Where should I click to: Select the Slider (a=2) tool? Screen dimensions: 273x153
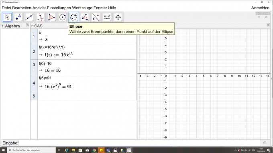(x=107, y=17)
